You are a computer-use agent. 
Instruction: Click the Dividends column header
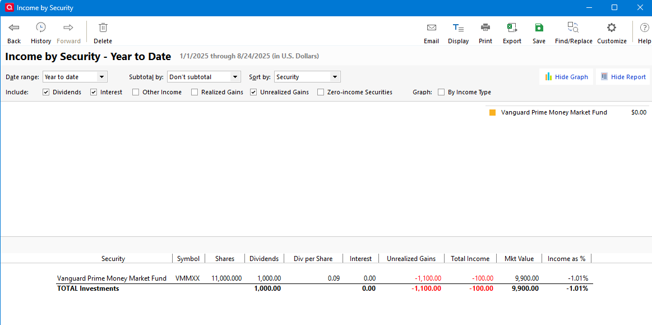coord(264,258)
